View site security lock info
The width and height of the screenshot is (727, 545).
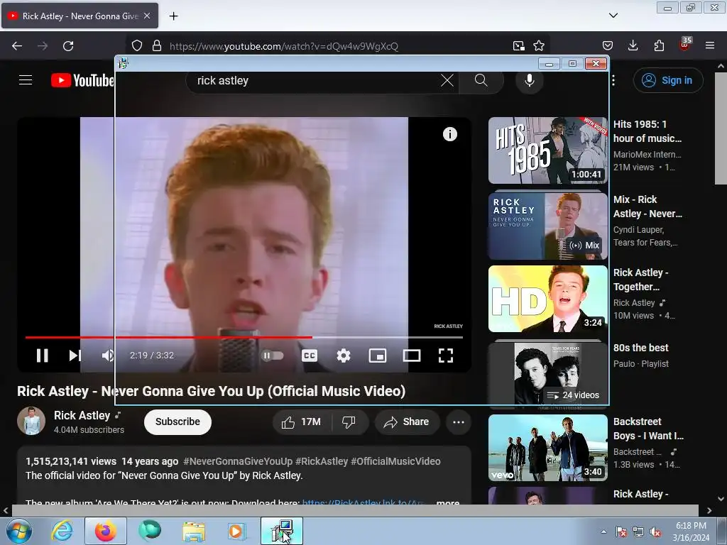[x=157, y=45]
